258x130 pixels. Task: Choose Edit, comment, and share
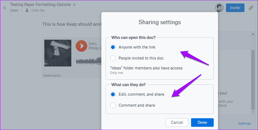click(113, 94)
